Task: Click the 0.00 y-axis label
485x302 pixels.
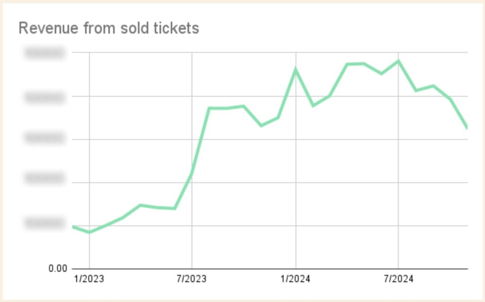Action: coord(58,269)
